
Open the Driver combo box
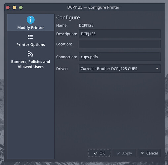tap(120, 69)
